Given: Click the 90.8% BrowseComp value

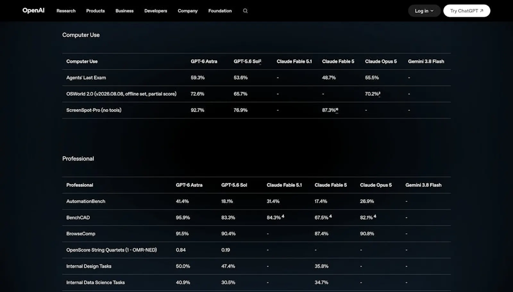Looking at the screenshot, I should tap(367, 234).
